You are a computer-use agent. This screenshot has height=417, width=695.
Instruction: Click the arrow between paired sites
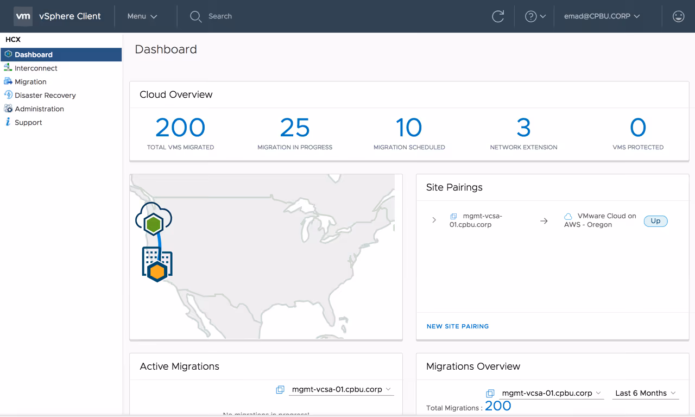point(544,221)
